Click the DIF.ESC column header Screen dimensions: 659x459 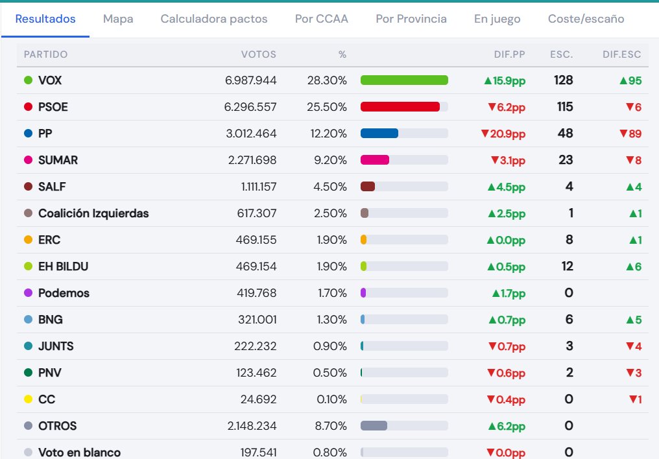621,54
